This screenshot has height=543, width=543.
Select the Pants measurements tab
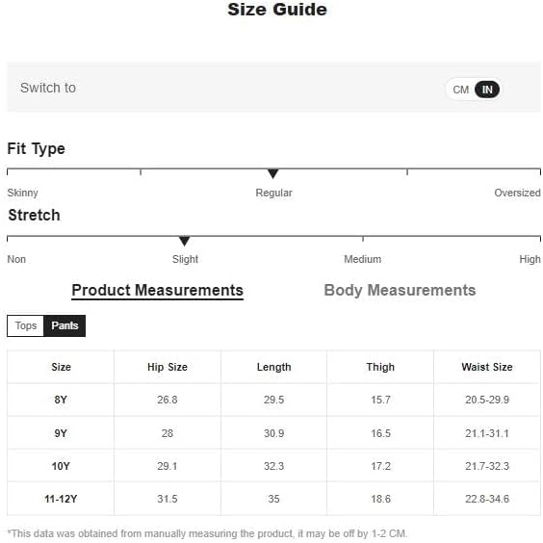(x=65, y=325)
